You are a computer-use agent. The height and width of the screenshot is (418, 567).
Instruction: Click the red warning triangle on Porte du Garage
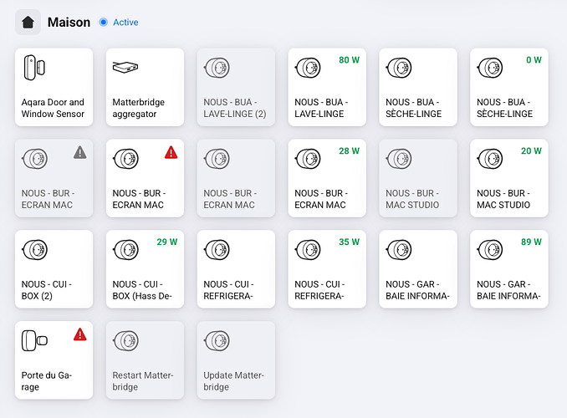tap(80, 334)
